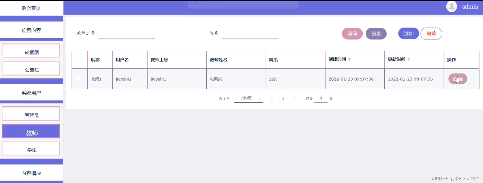Expand the 系统用户 menu section
483x183 pixels.
pos(31,93)
